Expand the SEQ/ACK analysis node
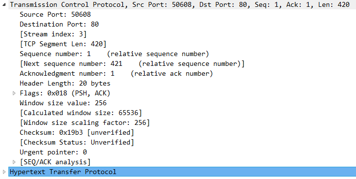The image size is (356, 179). 14,162
